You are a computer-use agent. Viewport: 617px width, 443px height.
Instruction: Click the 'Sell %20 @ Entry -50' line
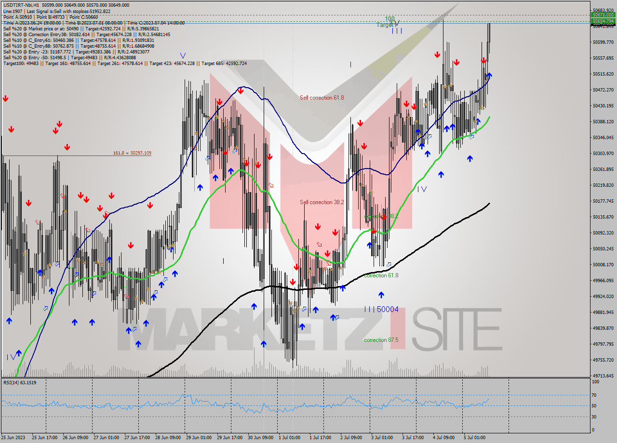(70, 58)
